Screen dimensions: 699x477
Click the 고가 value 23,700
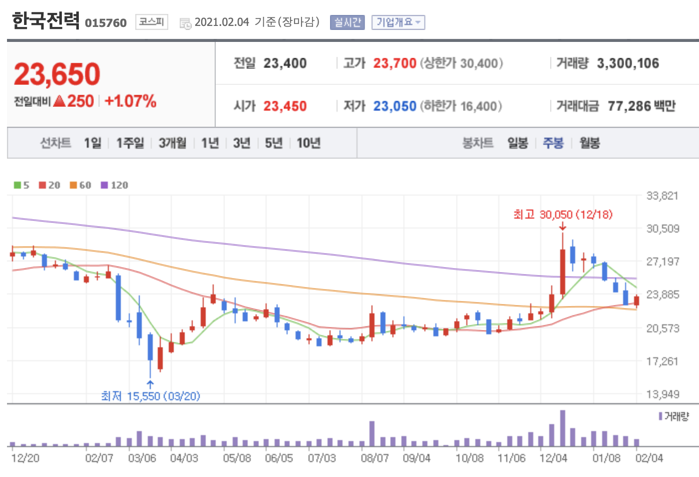[x=394, y=63]
